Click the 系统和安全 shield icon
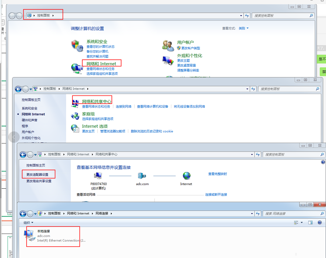The height and width of the screenshot is (258, 326). coord(77,46)
